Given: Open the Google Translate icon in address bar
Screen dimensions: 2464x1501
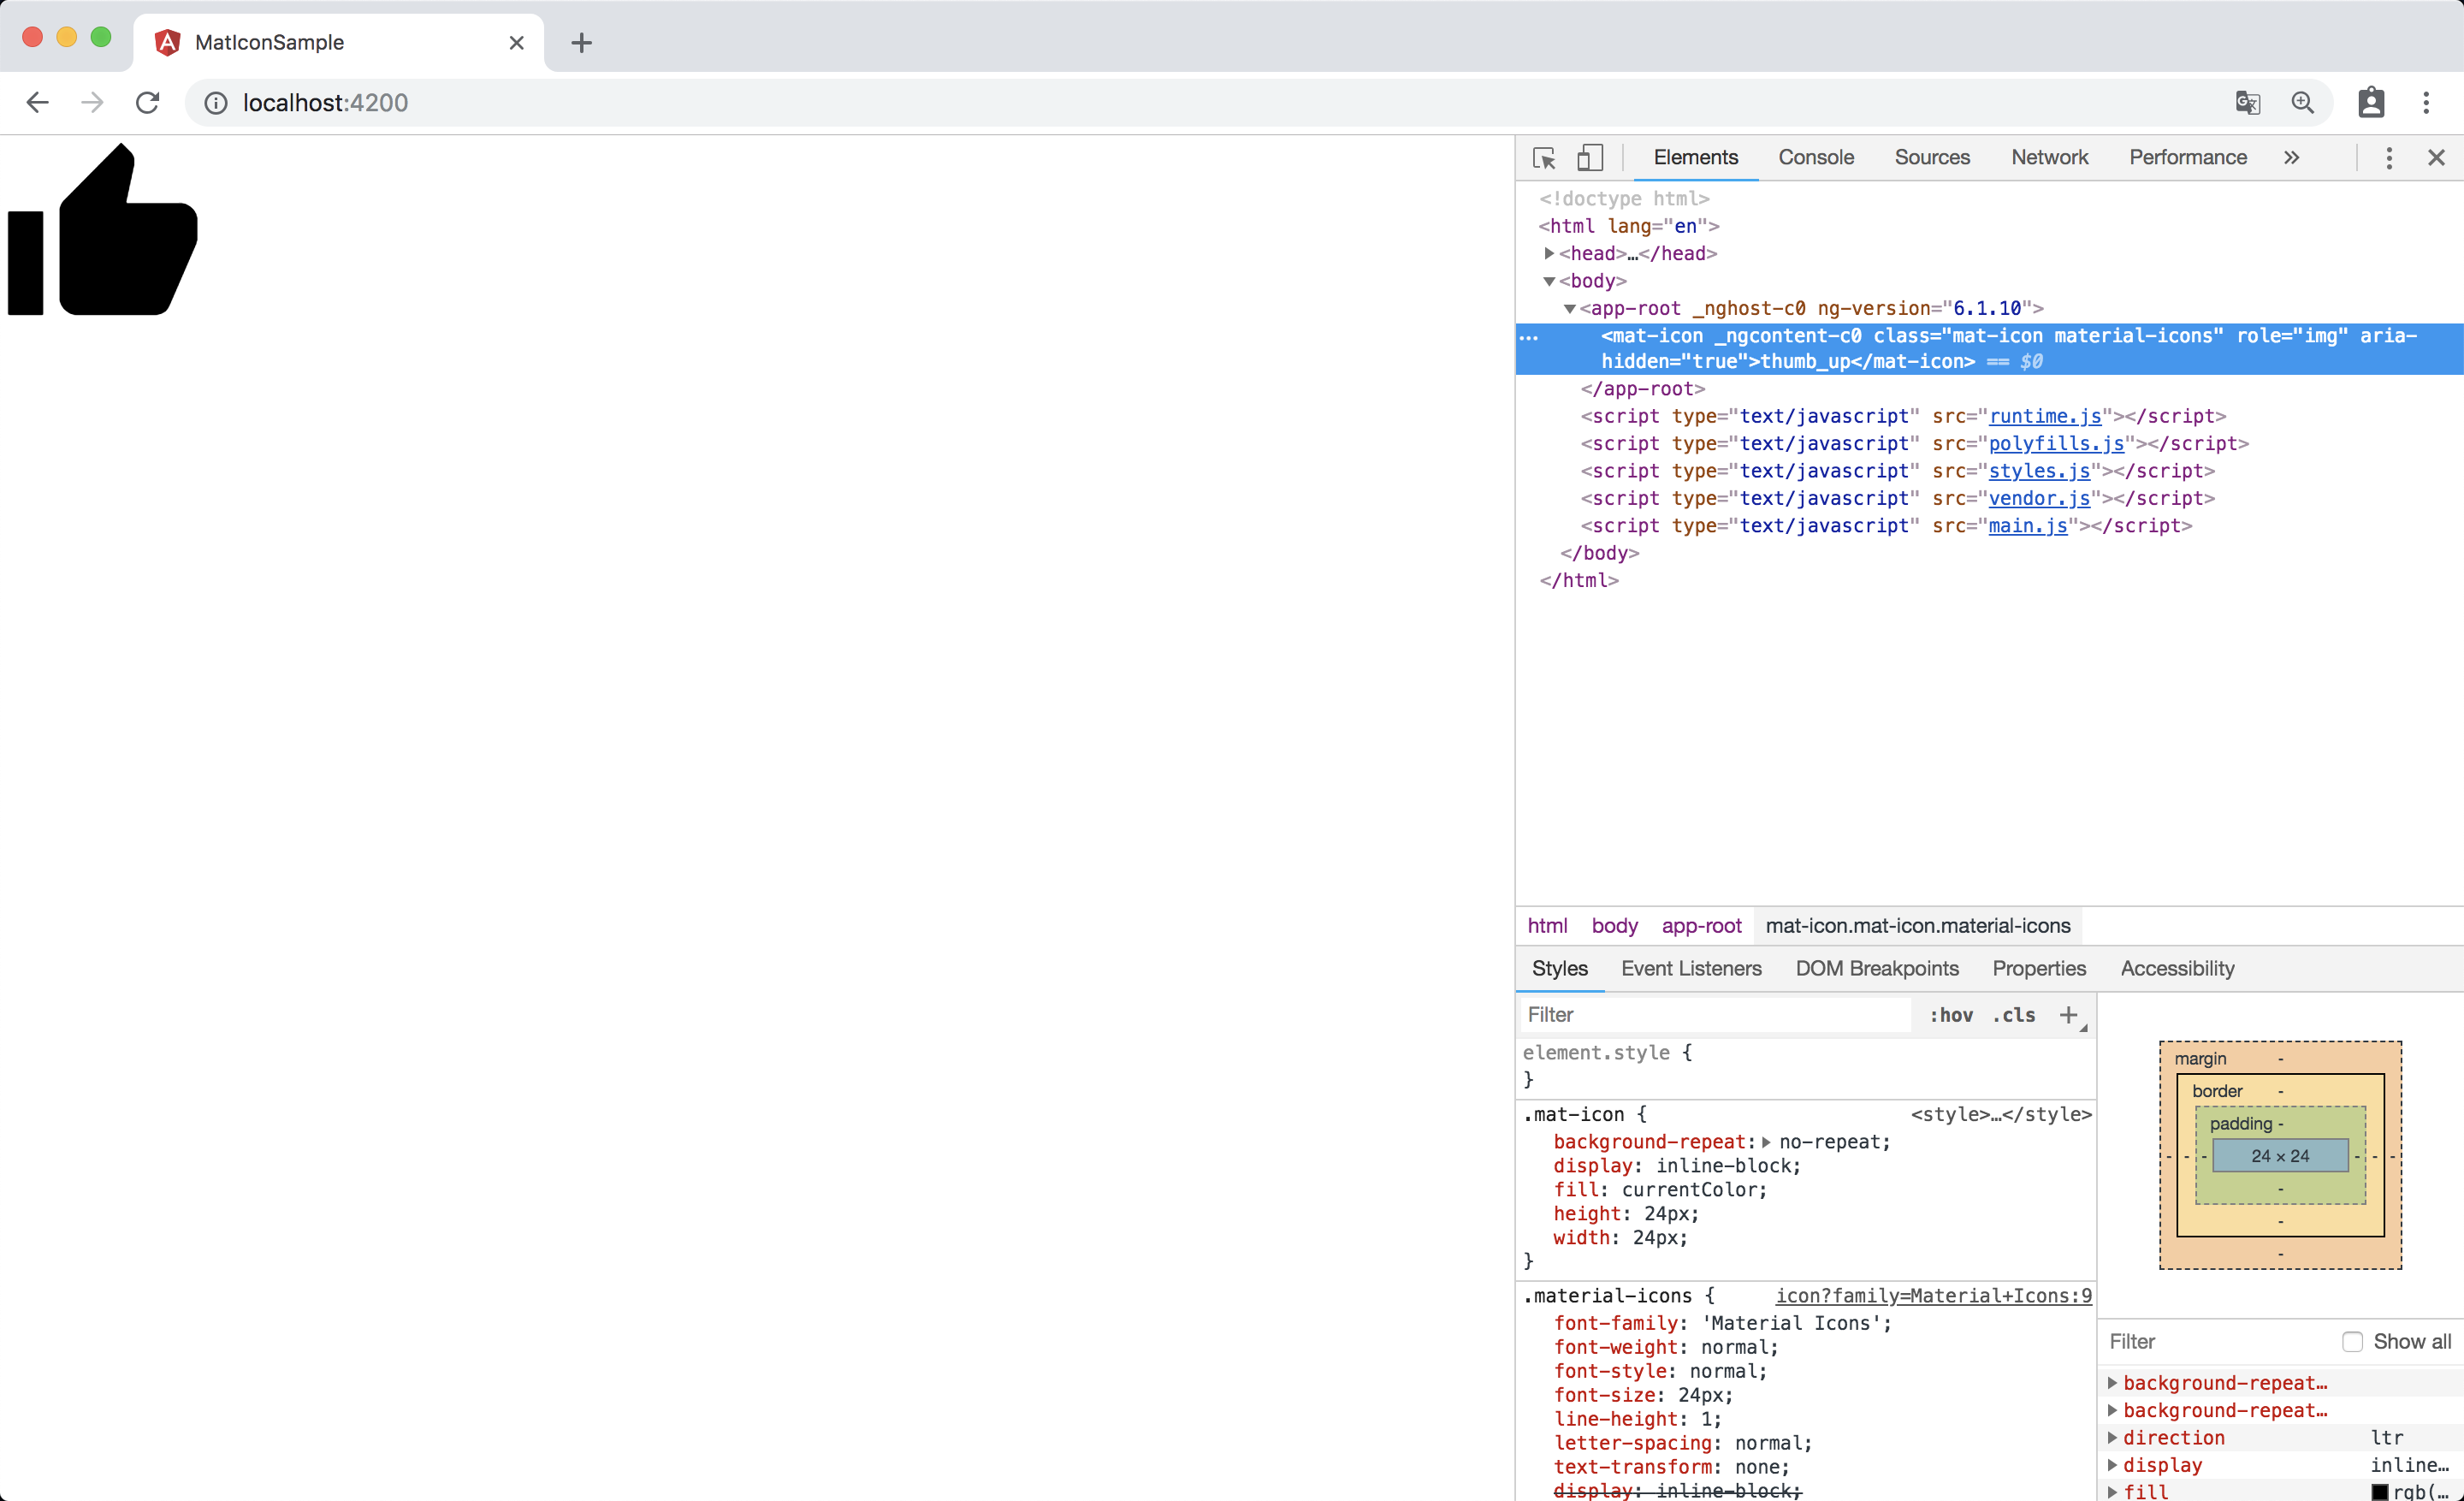Looking at the screenshot, I should coord(2249,102).
